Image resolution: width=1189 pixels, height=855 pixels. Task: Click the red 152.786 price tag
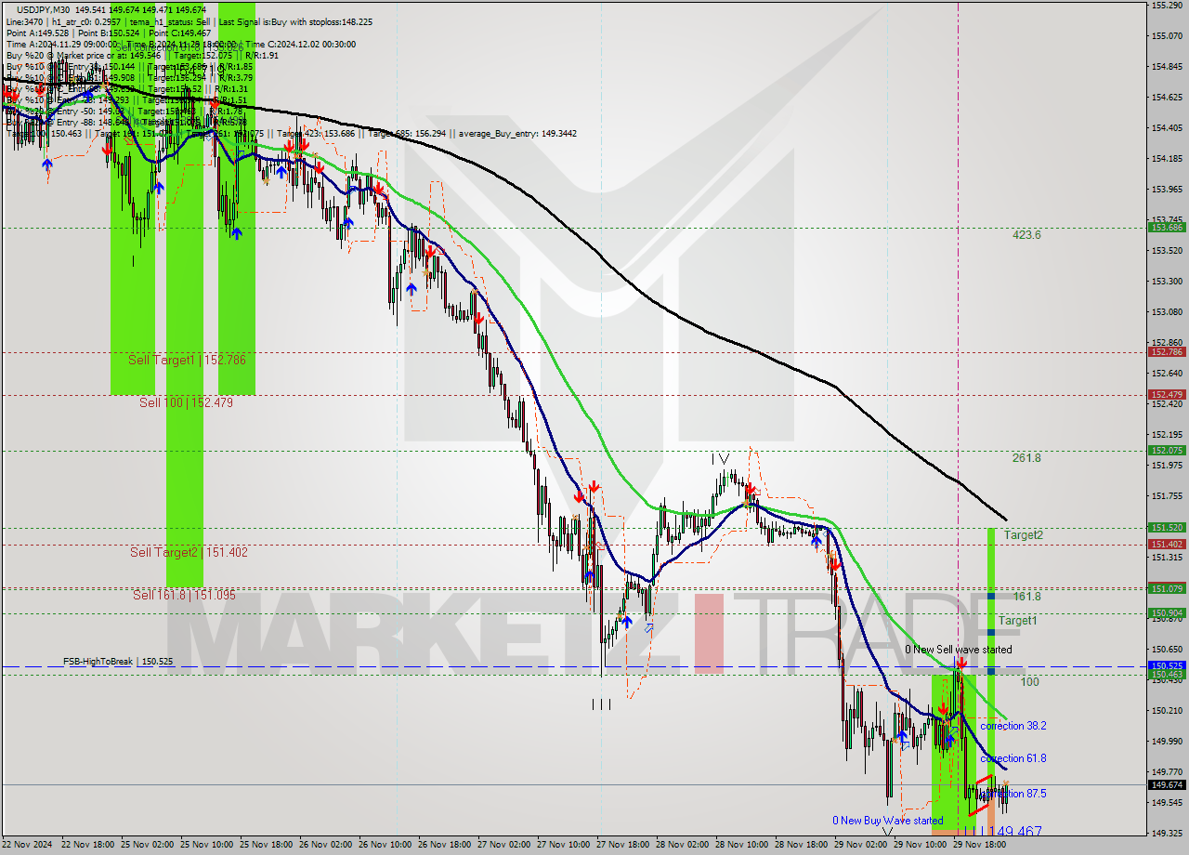click(1167, 352)
